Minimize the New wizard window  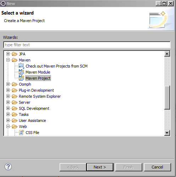click(x=159, y=4)
